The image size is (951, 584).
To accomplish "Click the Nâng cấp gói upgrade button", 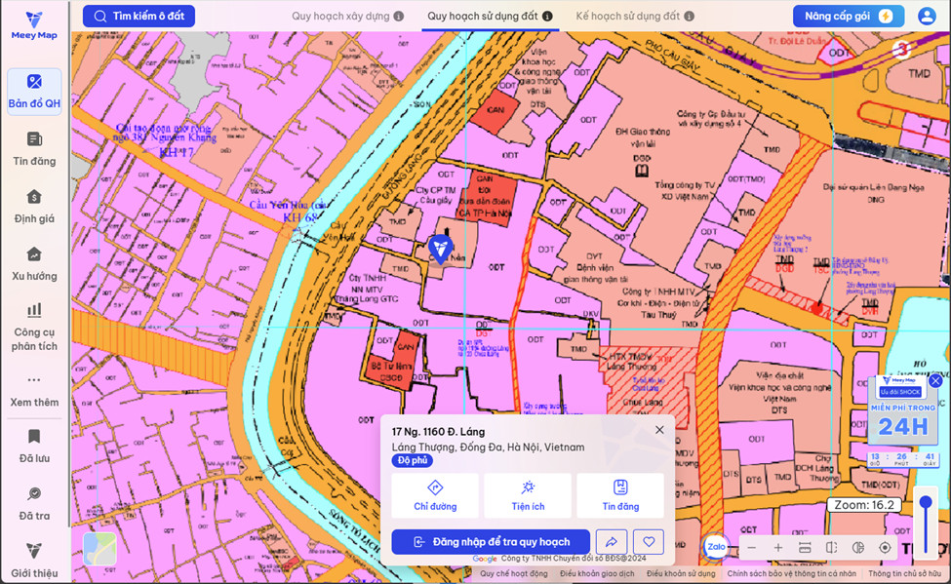I will pyautogui.click(x=845, y=17).
